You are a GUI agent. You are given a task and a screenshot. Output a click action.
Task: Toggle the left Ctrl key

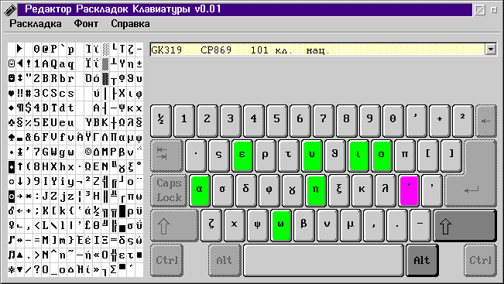166,260
